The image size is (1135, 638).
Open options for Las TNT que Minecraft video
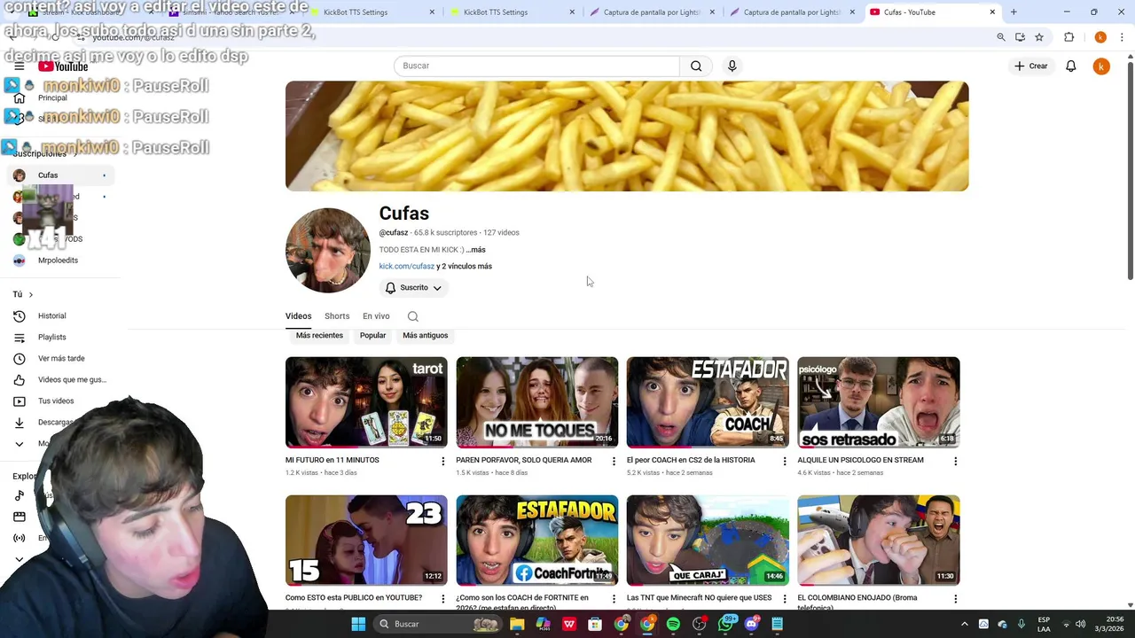click(785, 599)
